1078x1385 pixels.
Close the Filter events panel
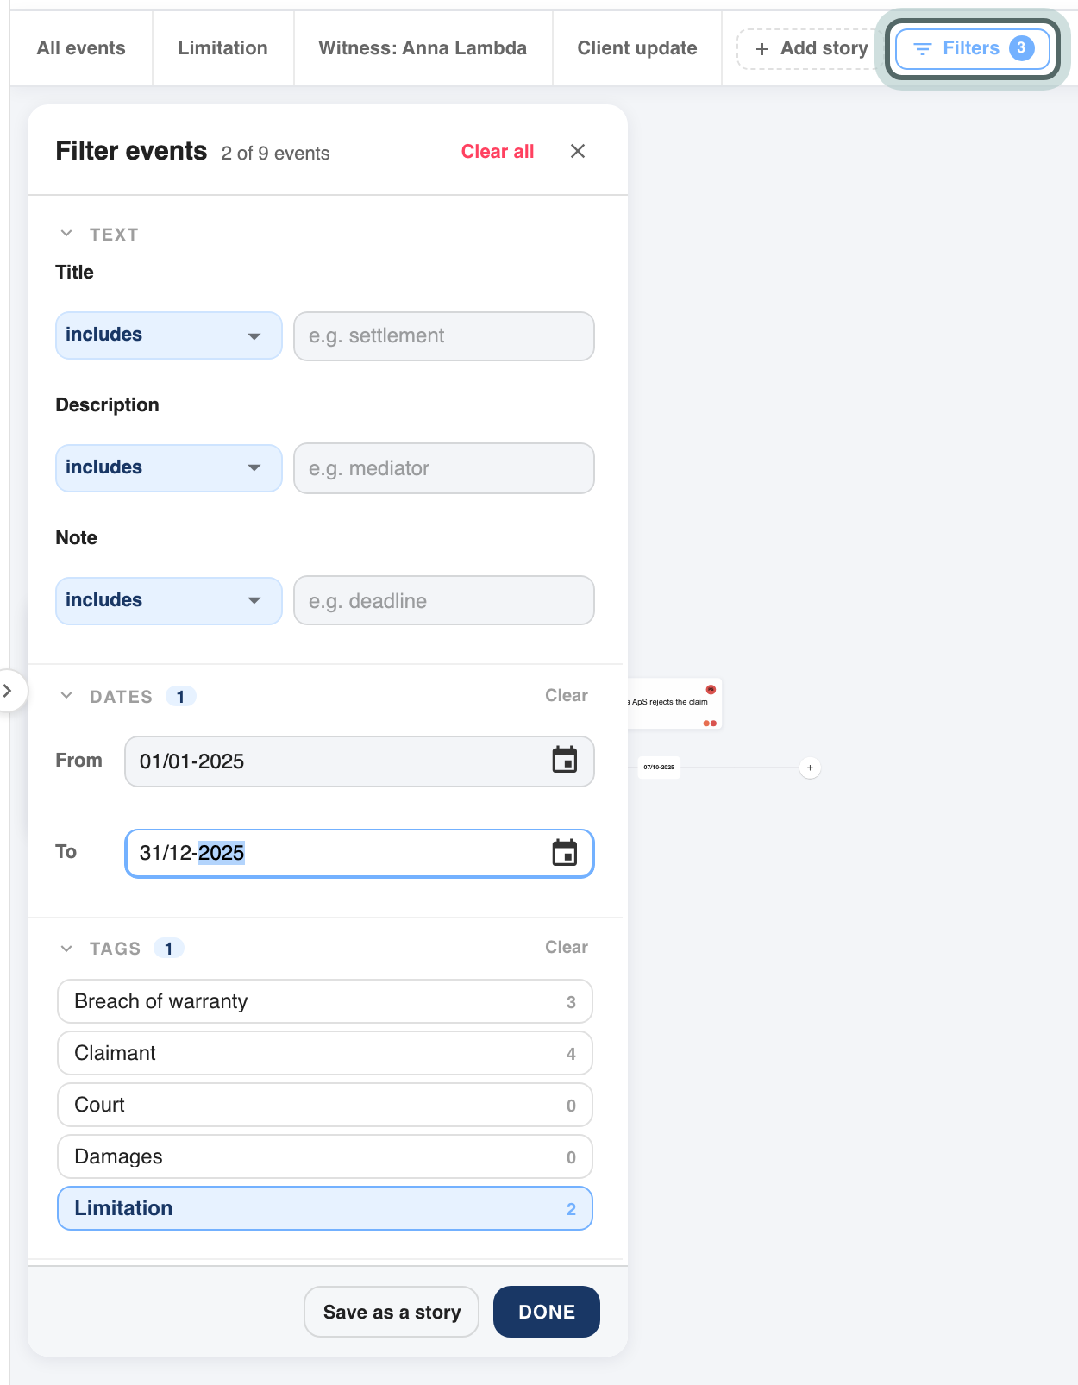coord(578,152)
